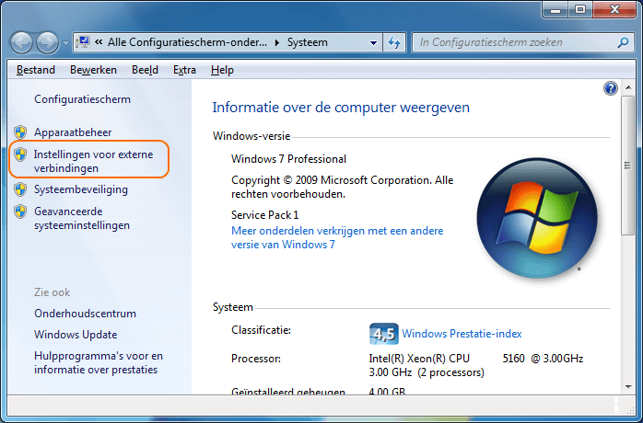Go to Configuratiescherm home link
The height and width of the screenshot is (423, 643).
click(82, 99)
